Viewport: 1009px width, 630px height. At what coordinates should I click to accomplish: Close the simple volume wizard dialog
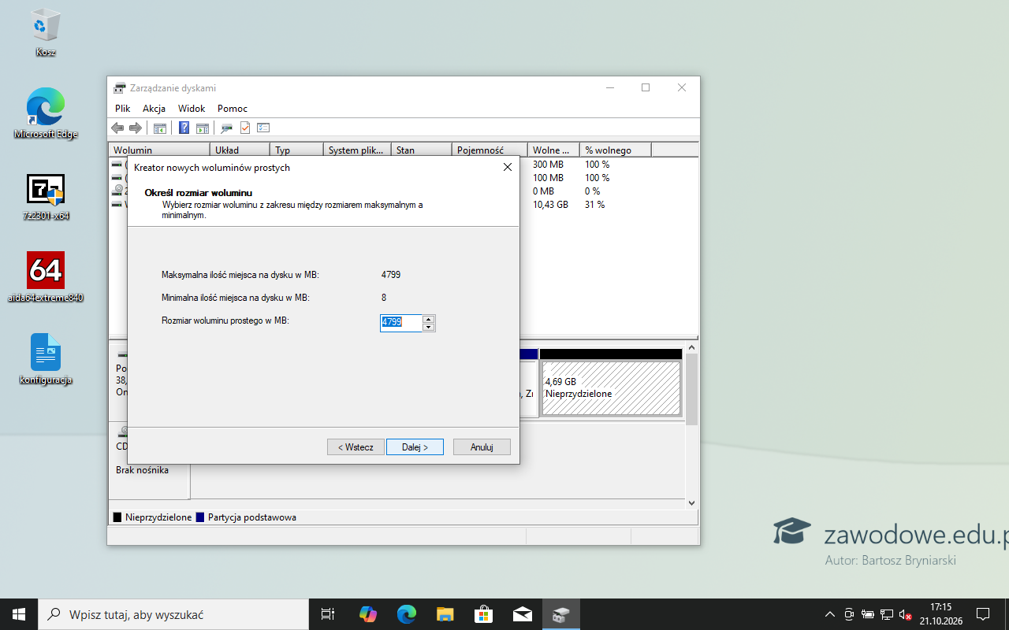(x=507, y=167)
